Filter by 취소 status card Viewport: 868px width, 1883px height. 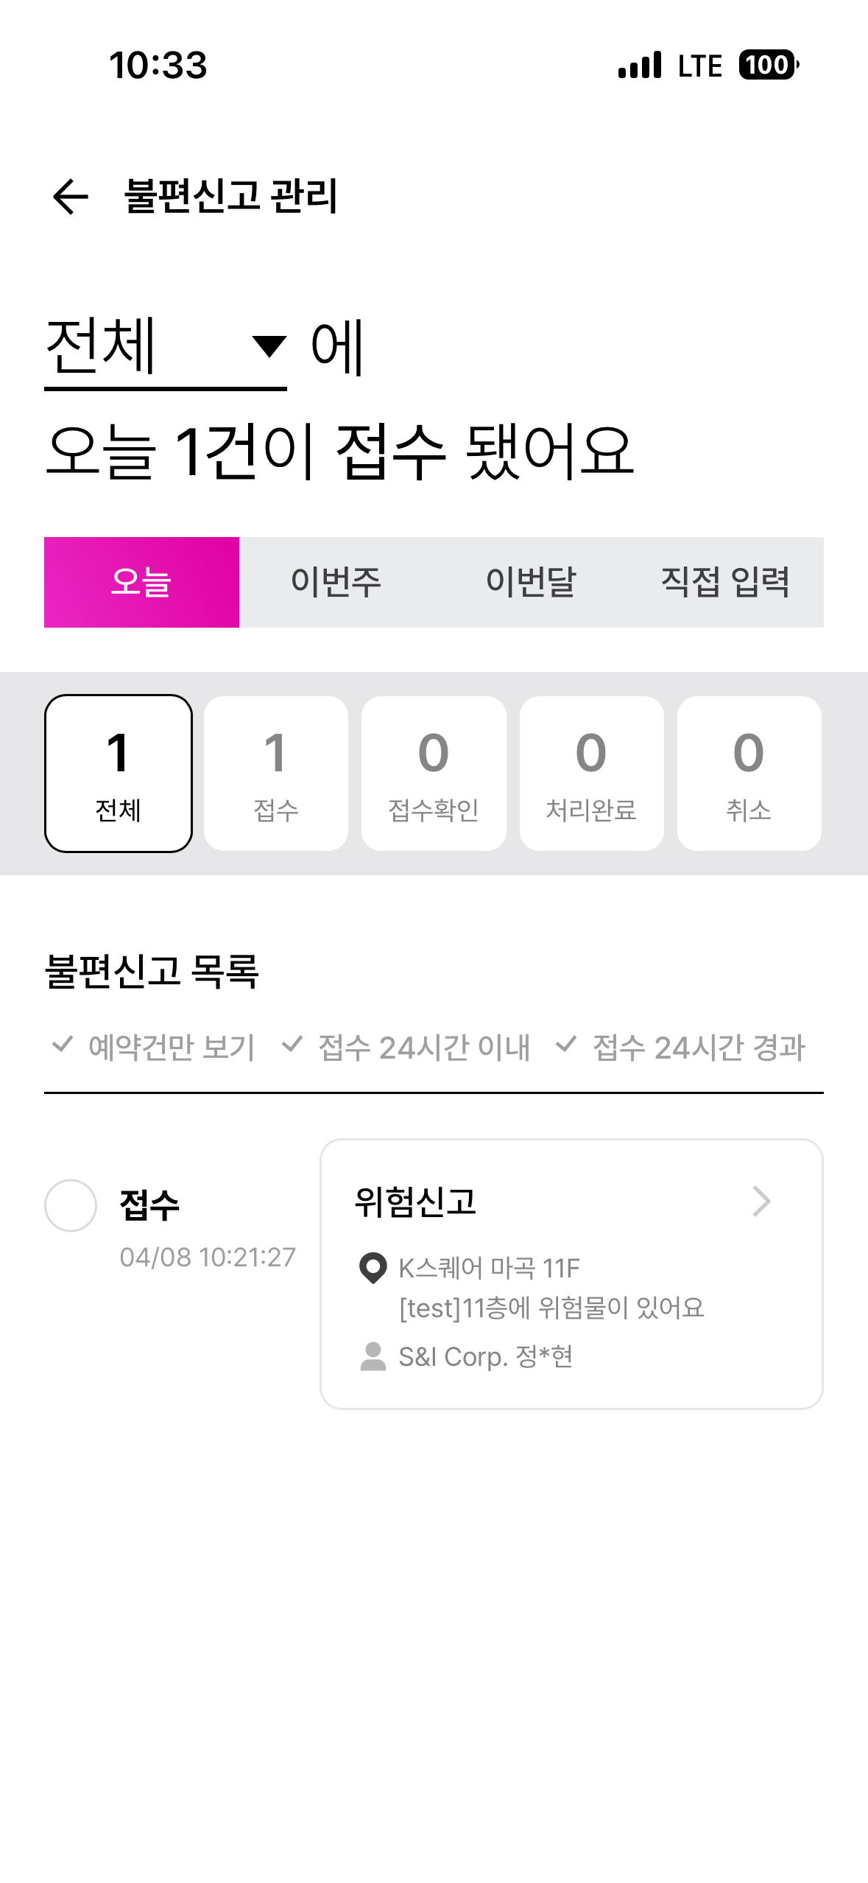749,774
